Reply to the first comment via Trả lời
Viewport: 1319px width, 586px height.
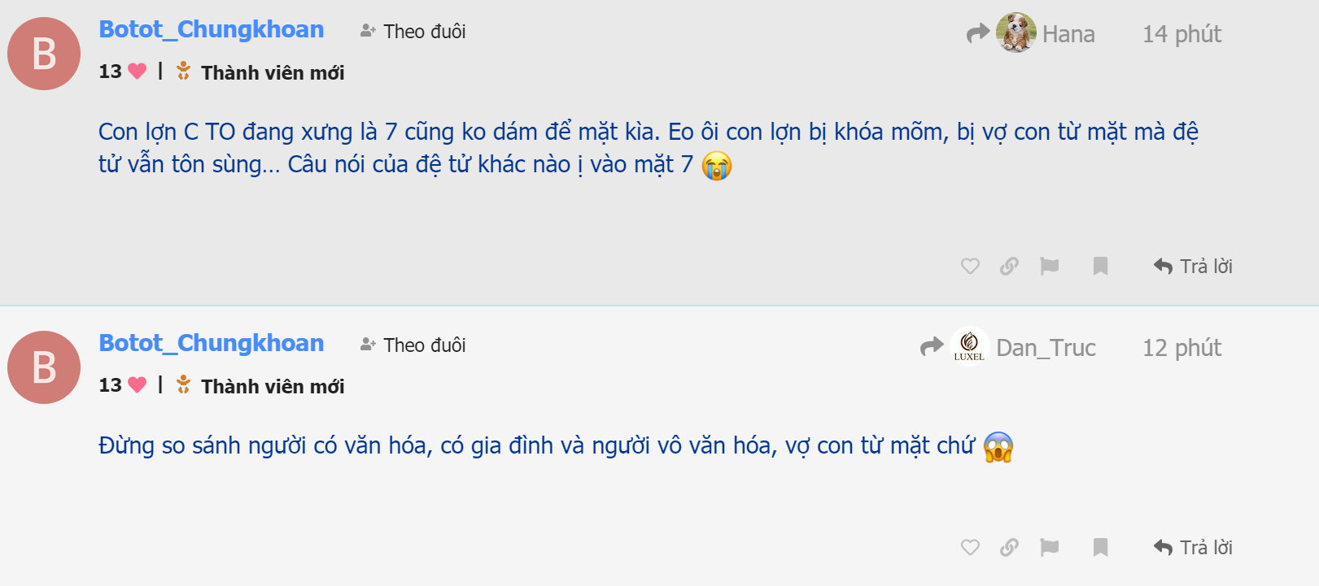coord(1193,267)
